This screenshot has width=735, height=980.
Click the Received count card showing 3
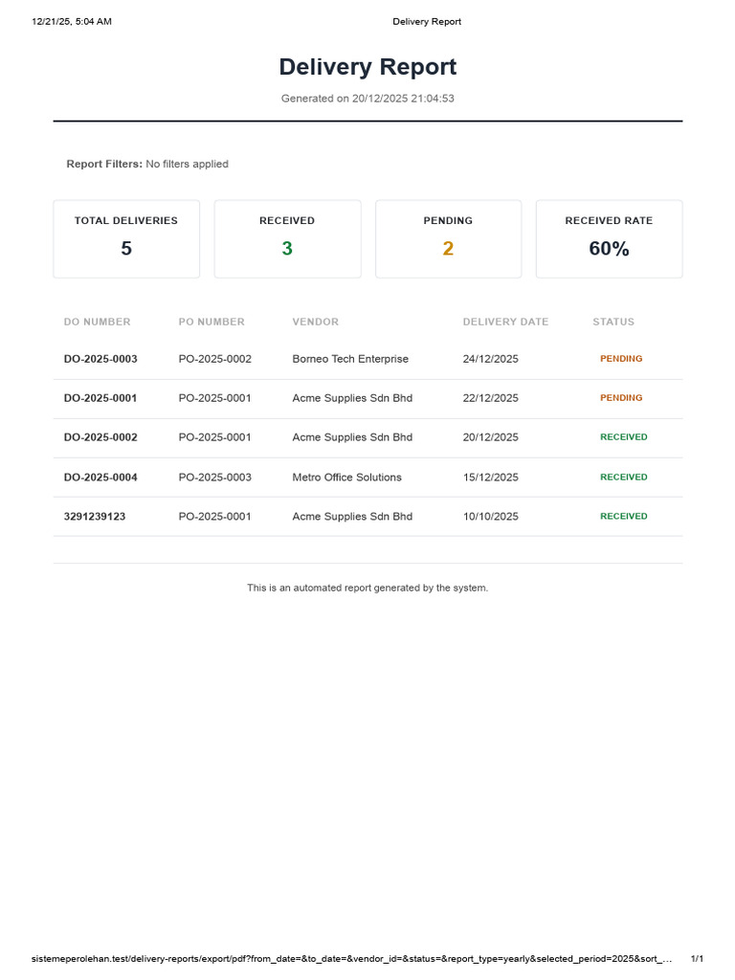point(287,238)
